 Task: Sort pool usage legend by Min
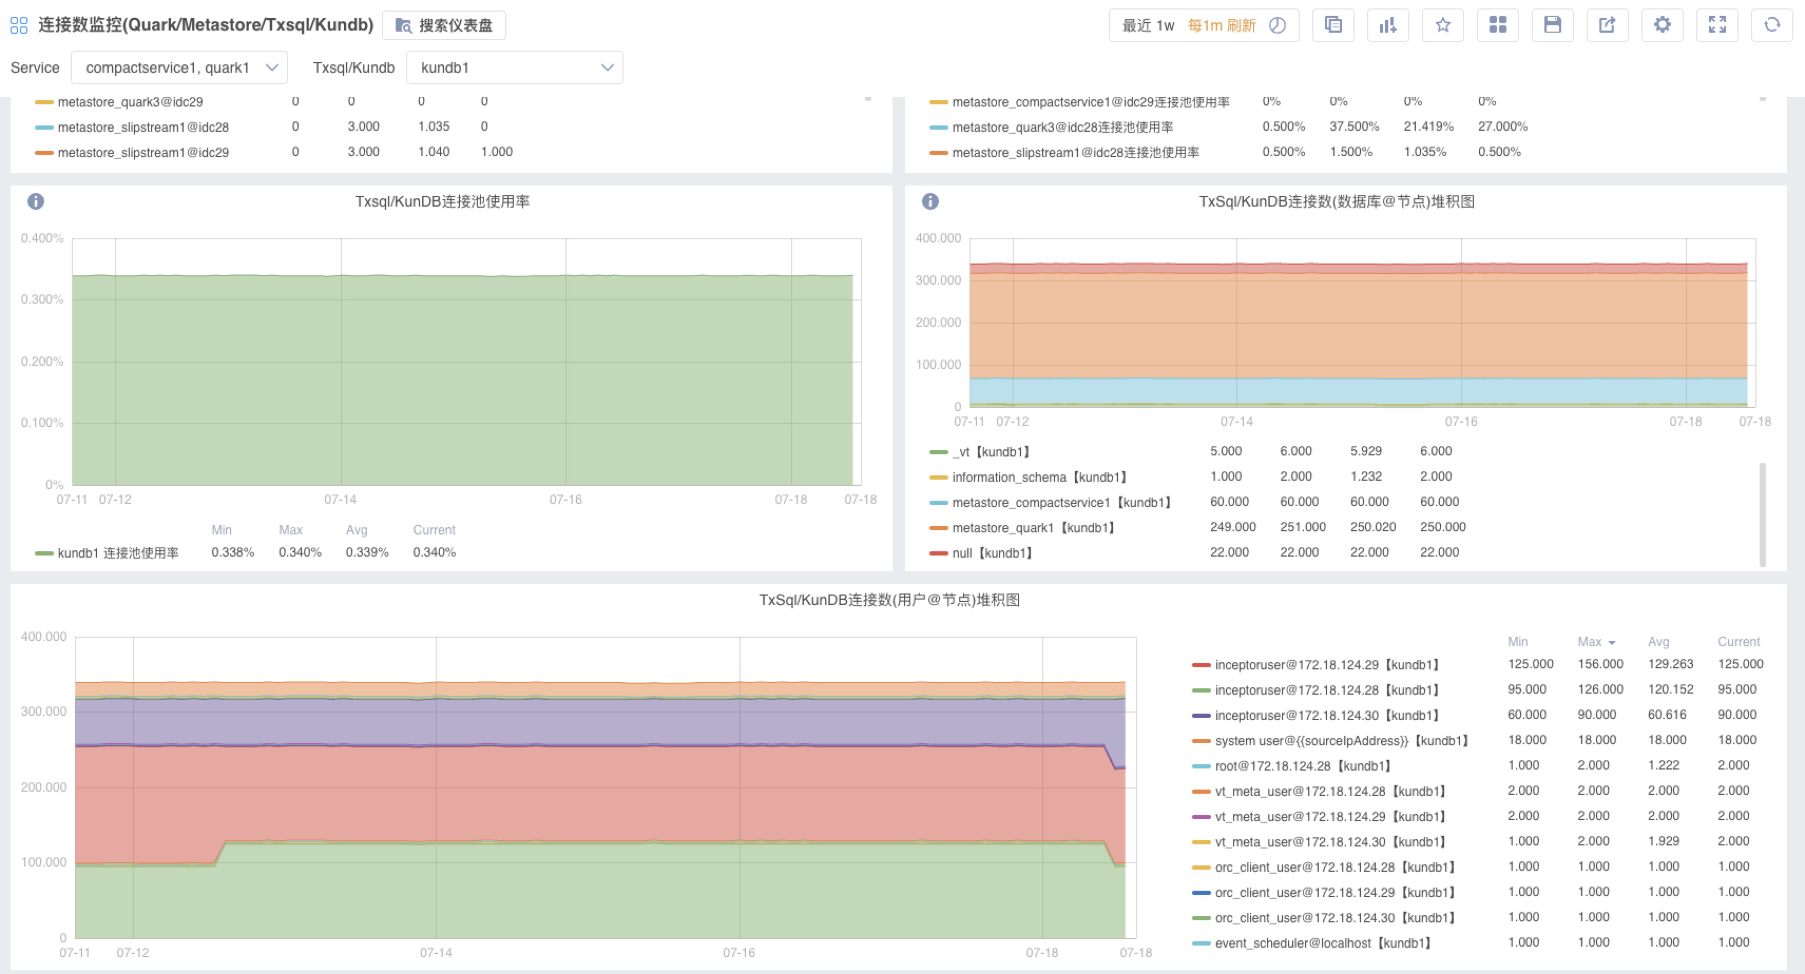tap(222, 530)
